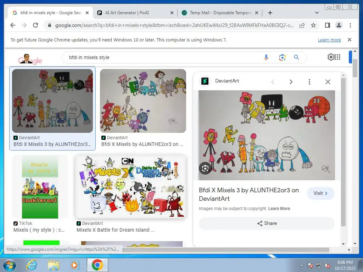Show hidden system tray icons

tap(301, 265)
